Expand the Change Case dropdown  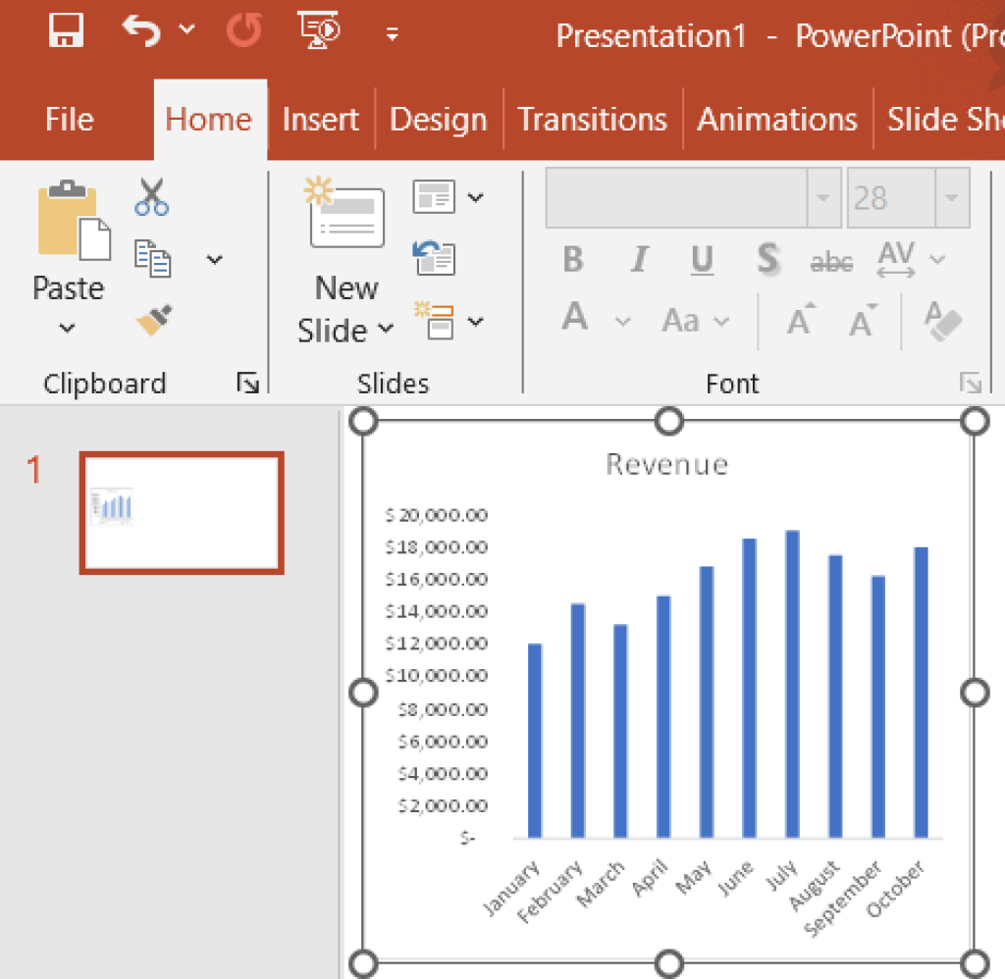click(723, 321)
